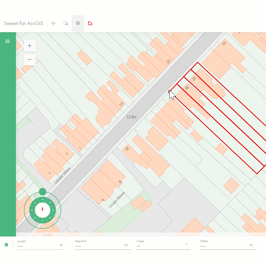Click the Angle input field
This screenshot has width=266, height=266.
(160, 246)
